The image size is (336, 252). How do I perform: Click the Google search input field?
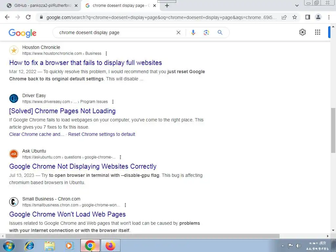(x=116, y=32)
